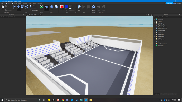Click the Paste clipboard icon

tap(3, 7)
